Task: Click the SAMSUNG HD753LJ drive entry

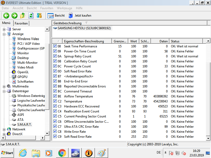Action: pyautogui.click(x=84, y=28)
